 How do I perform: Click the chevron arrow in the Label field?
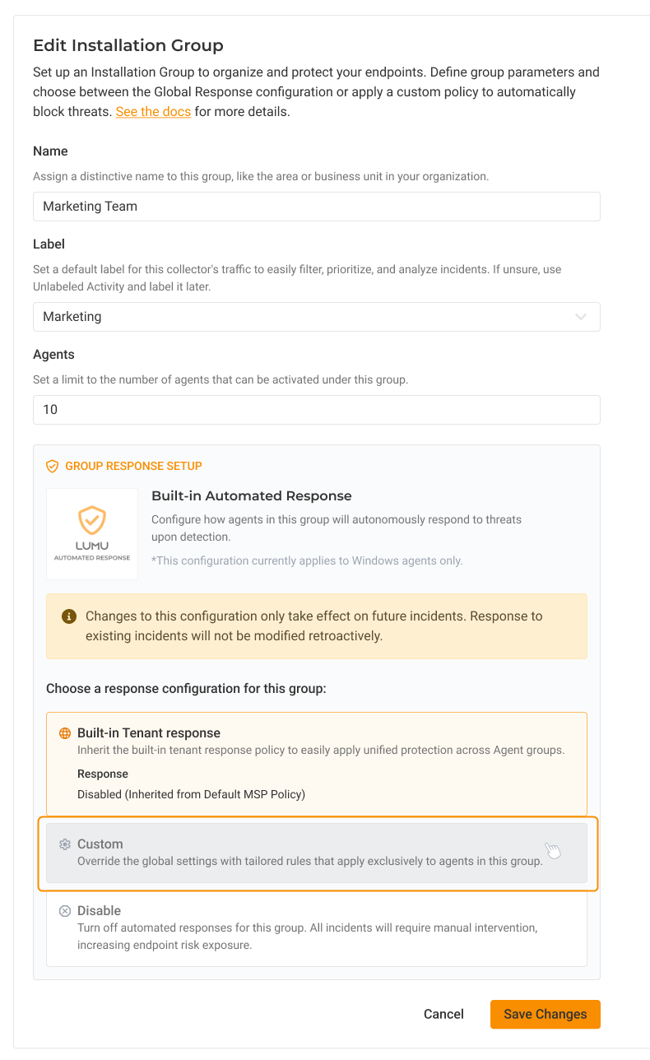pyautogui.click(x=581, y=317)
